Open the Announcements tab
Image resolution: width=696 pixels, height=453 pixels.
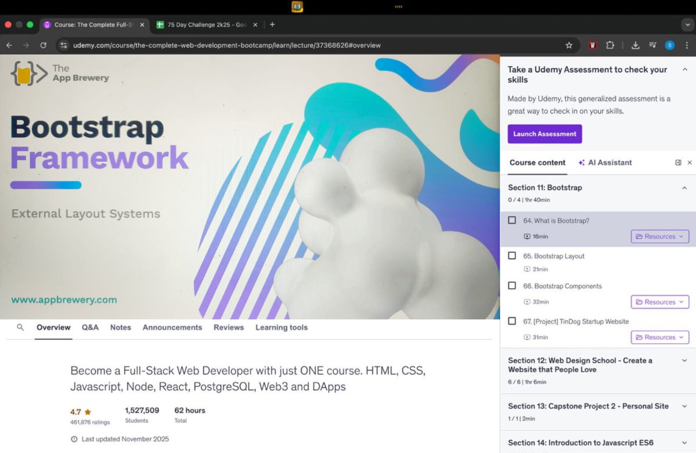point(172,328)
